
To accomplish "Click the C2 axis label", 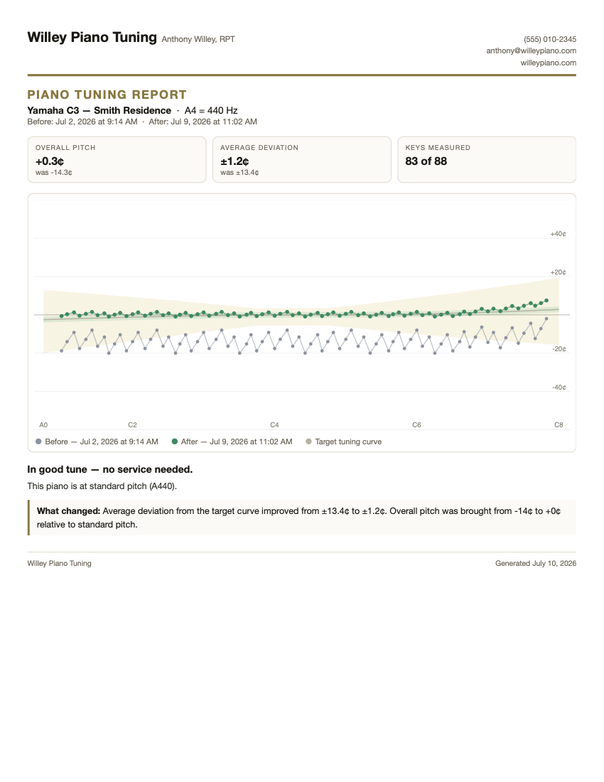I will 132,425.
